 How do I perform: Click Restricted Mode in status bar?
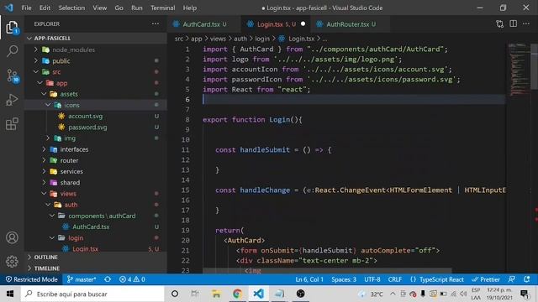click(x=32, y=279)
